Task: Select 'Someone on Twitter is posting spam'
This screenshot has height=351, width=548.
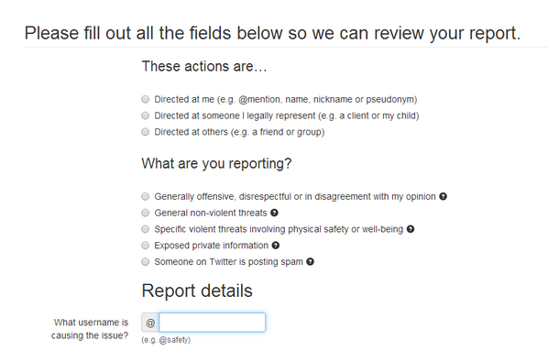Action: (x=145, y=261)
